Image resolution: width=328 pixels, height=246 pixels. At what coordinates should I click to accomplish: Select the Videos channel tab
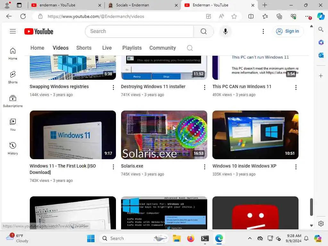[61, 48]
